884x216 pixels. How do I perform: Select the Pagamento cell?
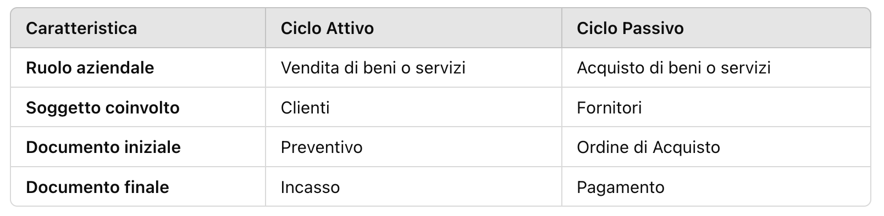click(621, 187)
